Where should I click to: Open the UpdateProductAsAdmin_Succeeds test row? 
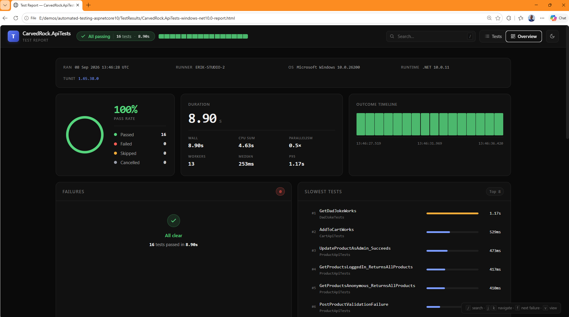[404, 251]
